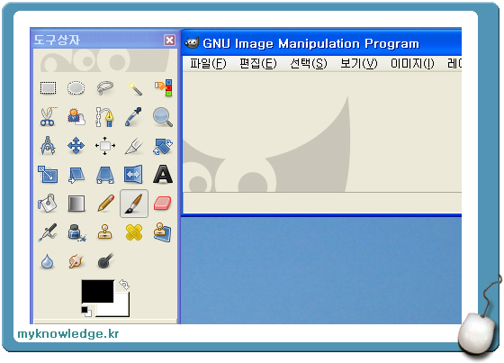Open the 파일(F) menu
Screen dimensions: 504x363
[x=208, y=63]
